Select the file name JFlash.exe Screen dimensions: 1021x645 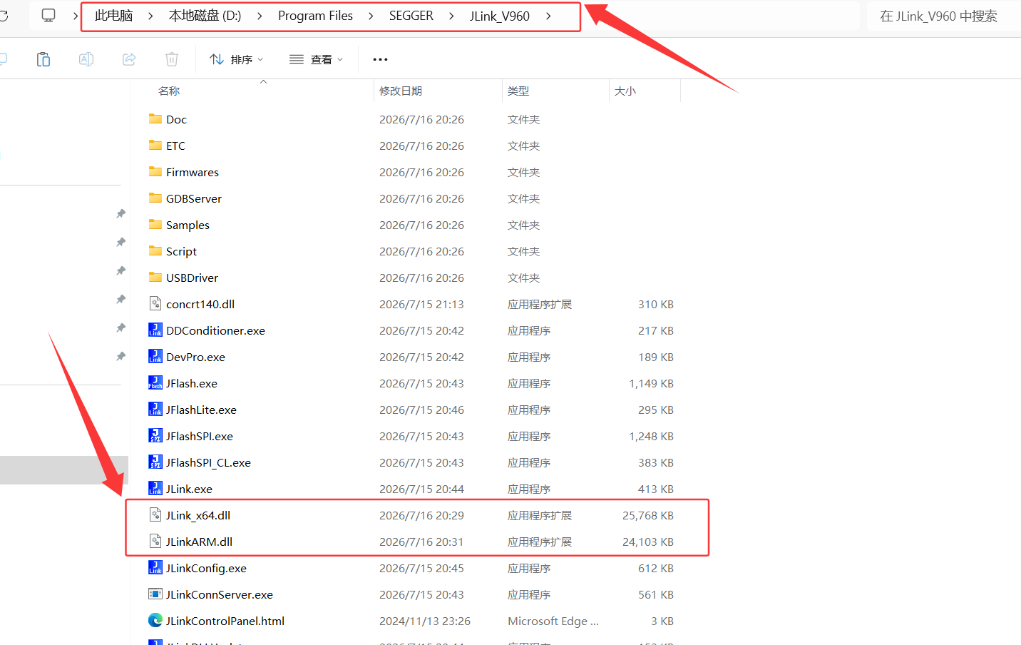coord(192,383)
